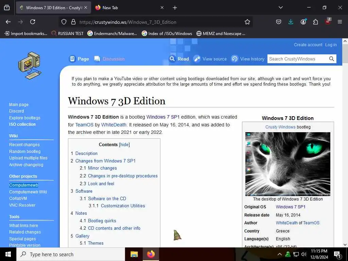Open the Endermanch/Malware bookmark

click(112, 34)
